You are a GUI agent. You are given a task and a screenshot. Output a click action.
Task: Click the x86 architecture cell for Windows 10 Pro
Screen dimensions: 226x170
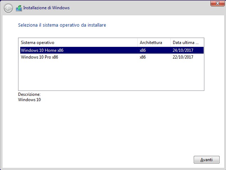[143, 57]
